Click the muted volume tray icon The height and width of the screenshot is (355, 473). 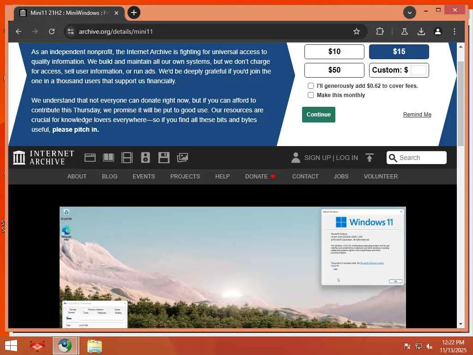click(x=429, y=346)
